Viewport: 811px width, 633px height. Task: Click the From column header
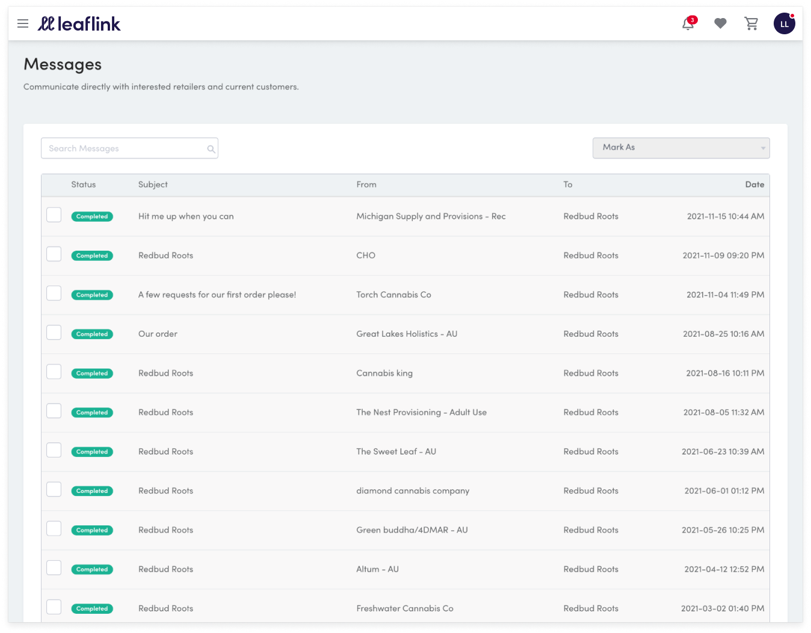click(366, 185)
